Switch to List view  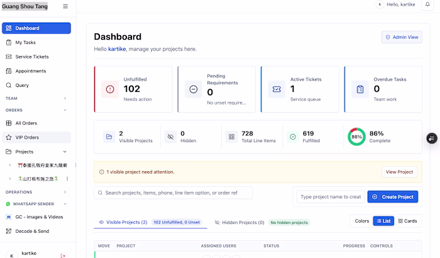coord(383,221)
